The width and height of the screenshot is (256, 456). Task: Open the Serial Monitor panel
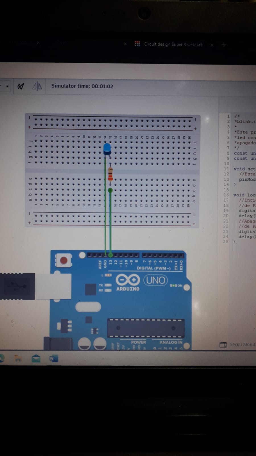tap(239, 345)
